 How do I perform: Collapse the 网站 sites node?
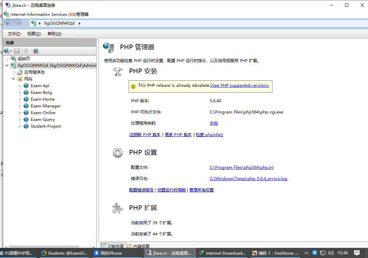[14, 79]
